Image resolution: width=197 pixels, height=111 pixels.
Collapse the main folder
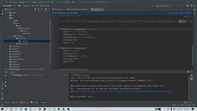tap(10, 21)
